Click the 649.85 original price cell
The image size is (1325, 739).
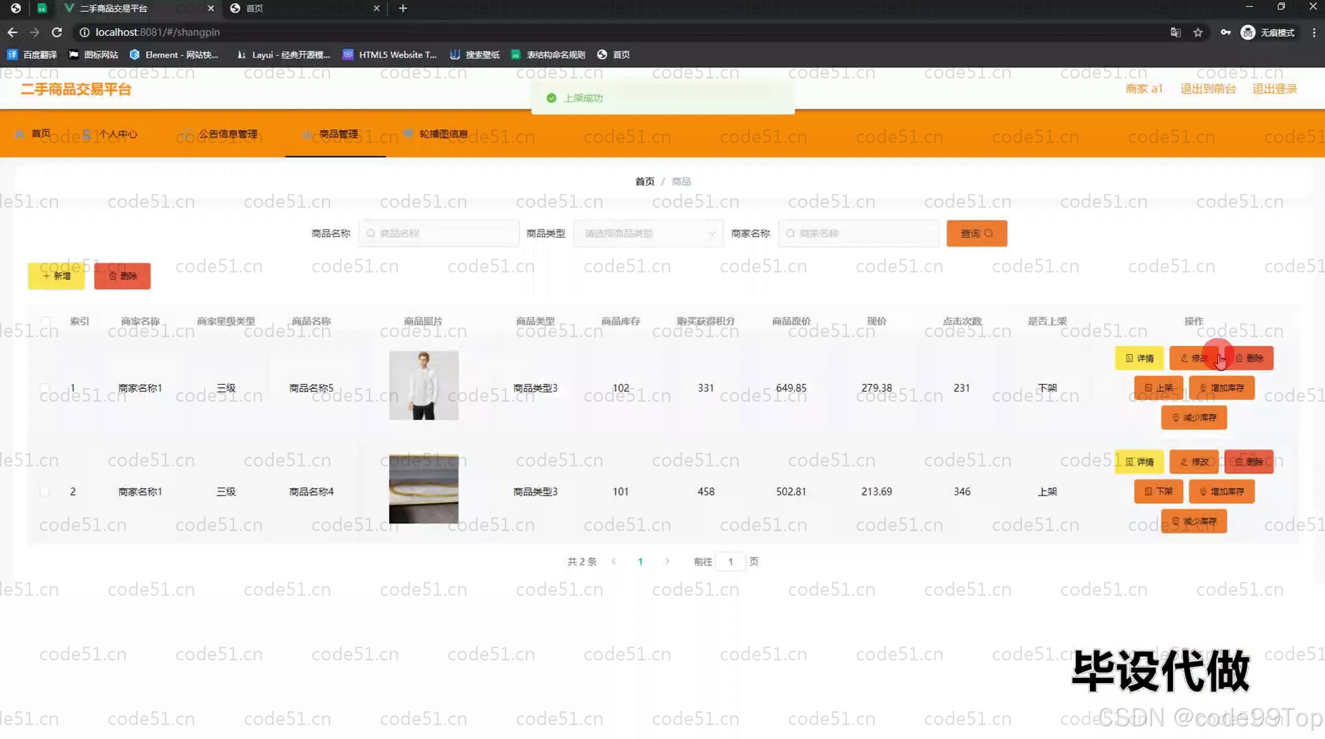click(x=791, y=388)
